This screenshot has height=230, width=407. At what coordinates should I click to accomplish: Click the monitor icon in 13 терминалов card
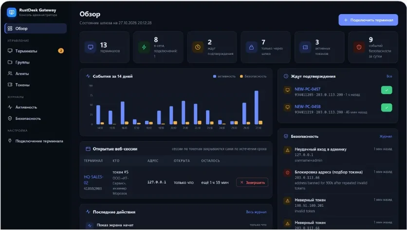91,48
